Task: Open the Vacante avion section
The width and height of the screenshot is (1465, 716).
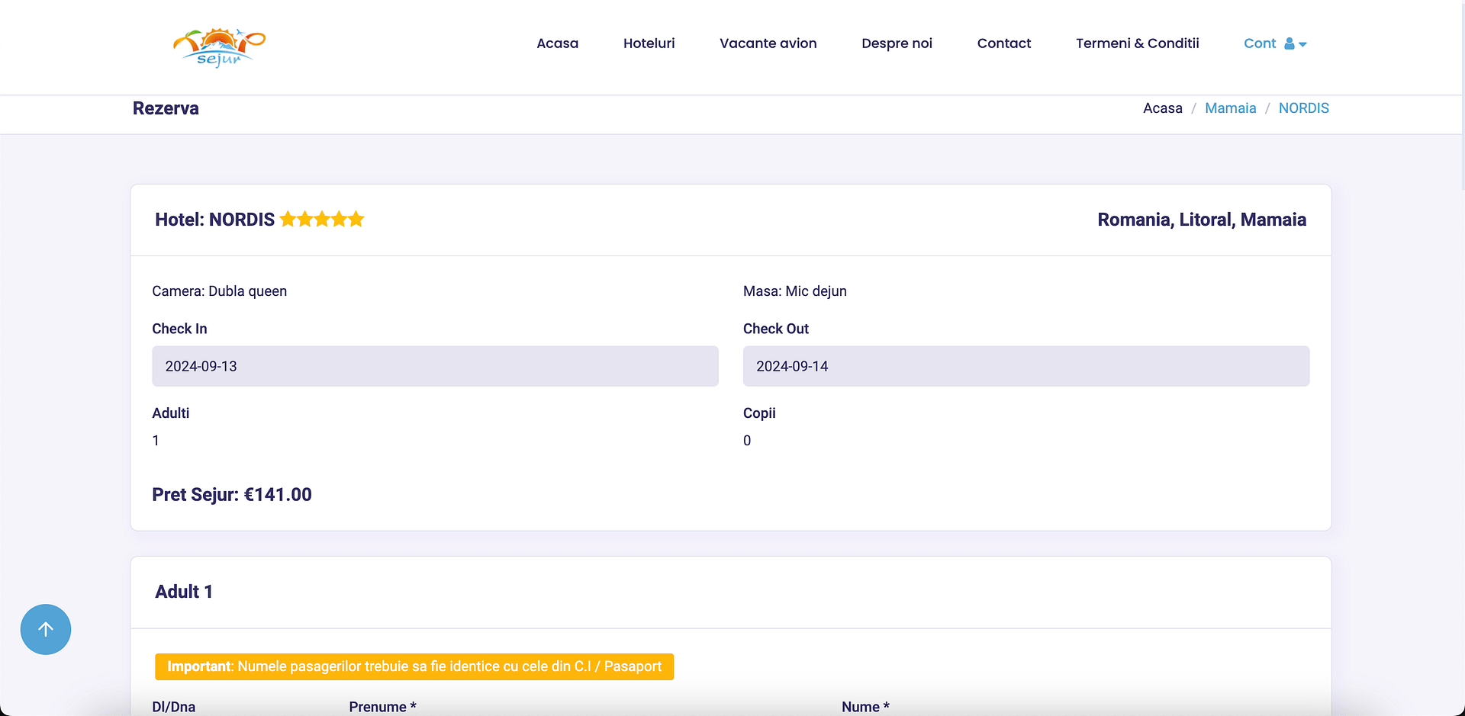Action: click(x=768, y=43)
